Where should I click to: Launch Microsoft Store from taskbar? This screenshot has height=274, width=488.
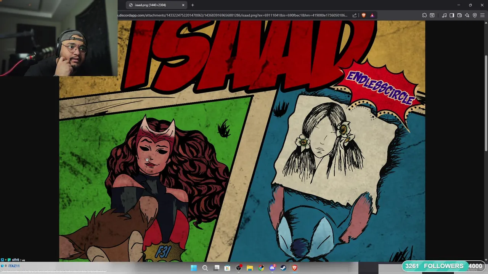[227, 268]
